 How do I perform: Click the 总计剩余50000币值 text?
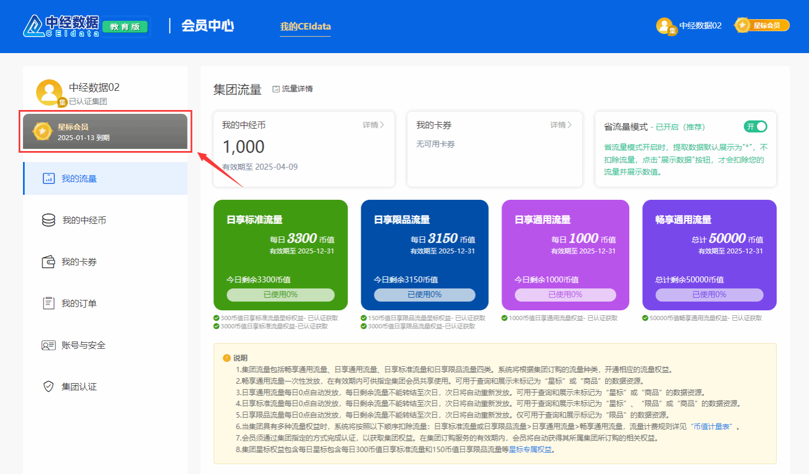click(690, 279)
